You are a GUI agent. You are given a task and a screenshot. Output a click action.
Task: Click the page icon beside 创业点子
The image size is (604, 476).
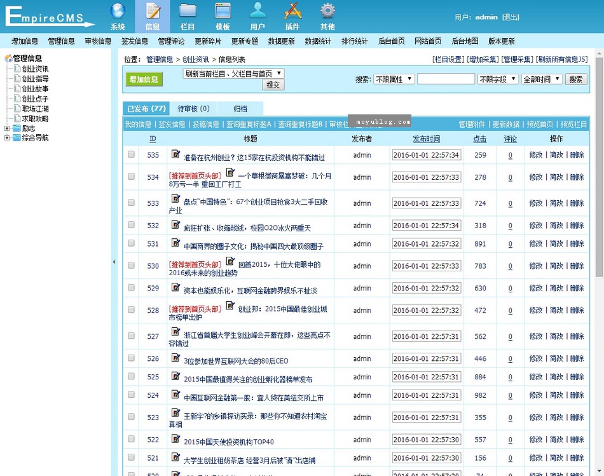[x=17, y=99]
